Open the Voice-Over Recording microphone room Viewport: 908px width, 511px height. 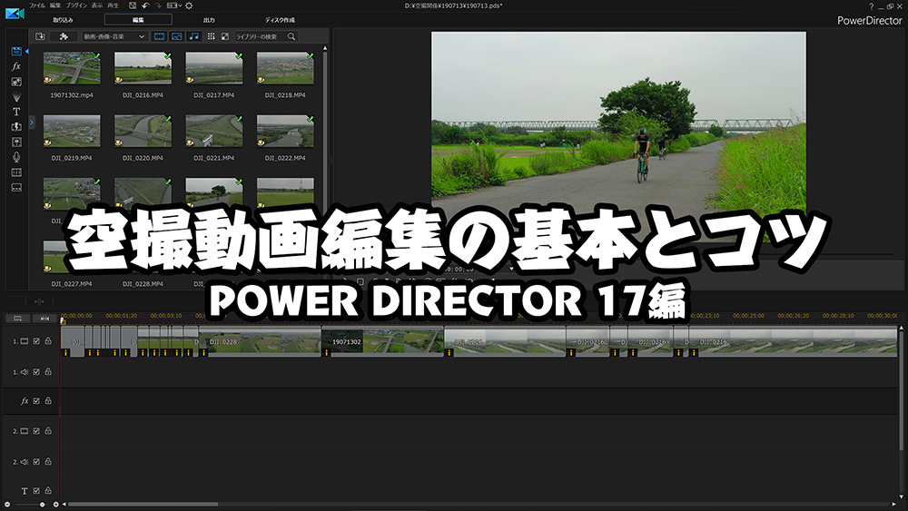pos(16,157)
